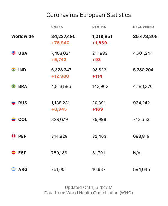Click the Updated Oct 1 timestamp
Image resolution: width=168 pixels, height=206 pixels.
click(89, 187)
